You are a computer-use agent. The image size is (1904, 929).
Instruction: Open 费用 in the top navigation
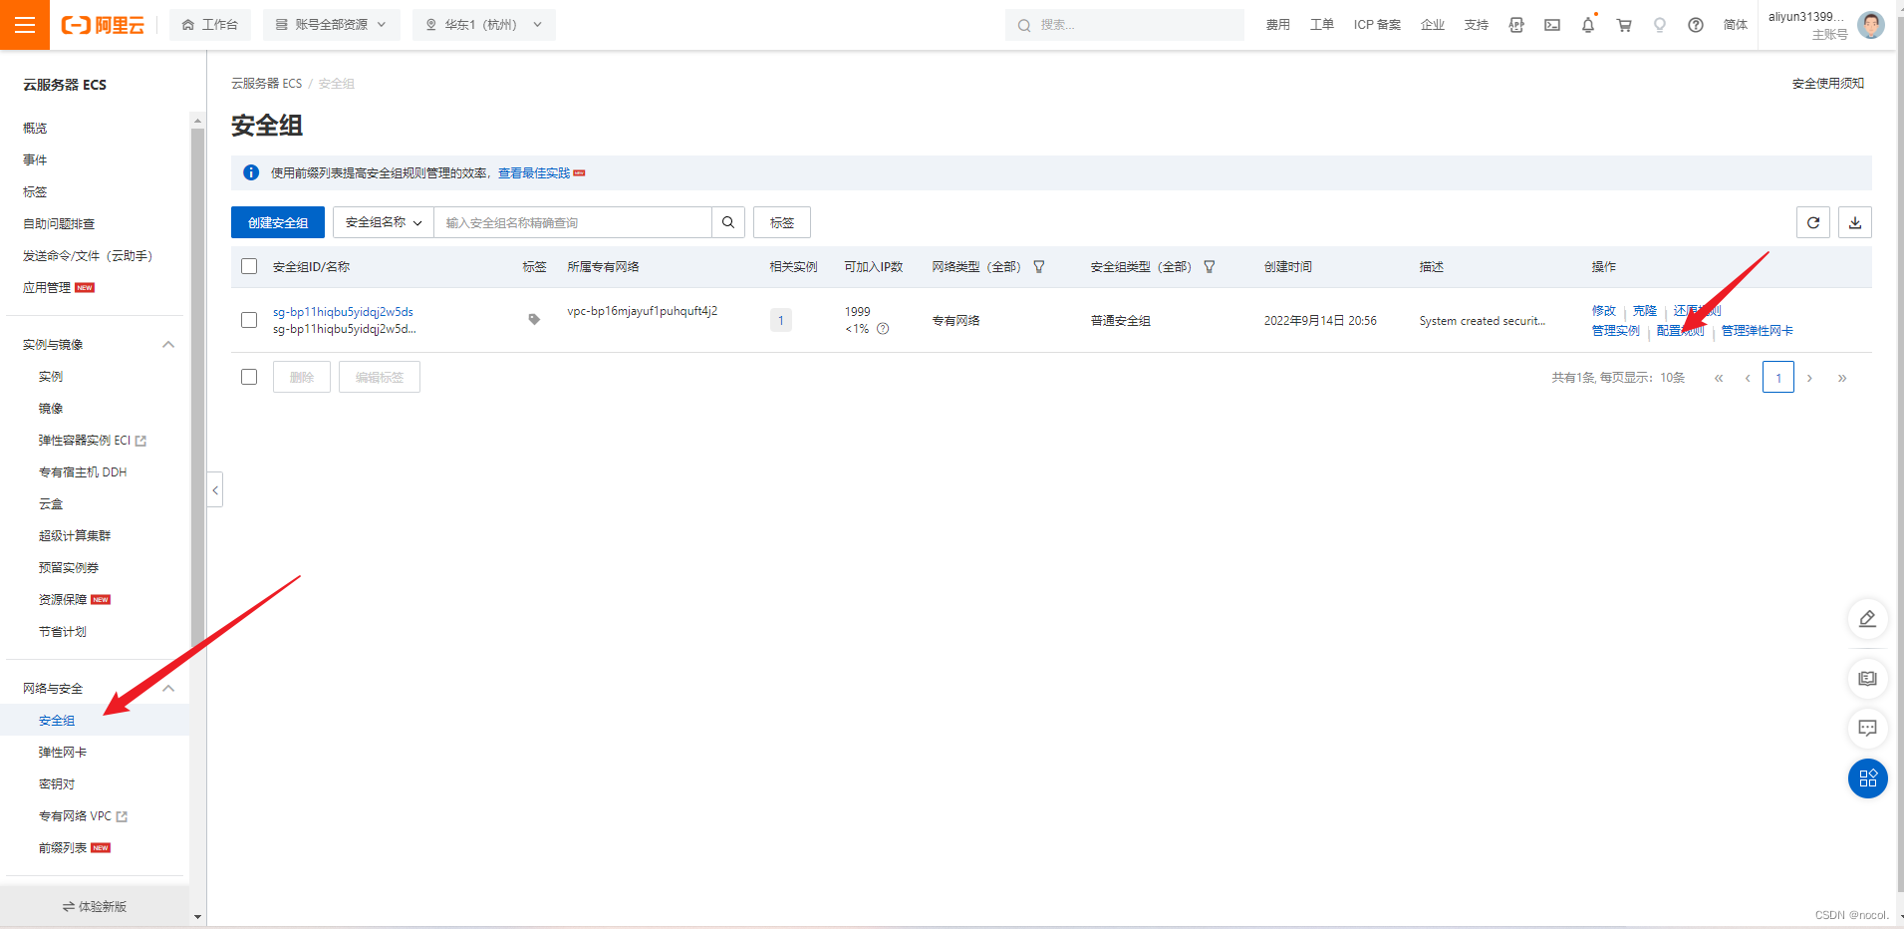point(1278,25)
